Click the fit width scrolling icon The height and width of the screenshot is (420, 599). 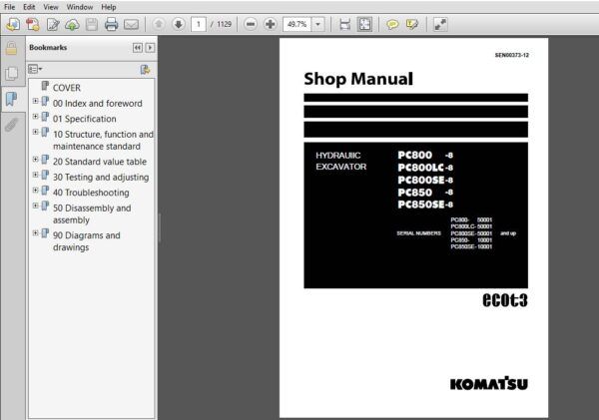[345, 24]
